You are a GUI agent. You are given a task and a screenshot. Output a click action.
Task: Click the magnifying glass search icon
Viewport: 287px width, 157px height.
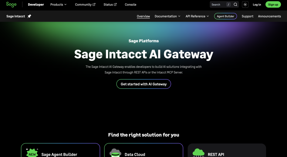pos(235,5)
